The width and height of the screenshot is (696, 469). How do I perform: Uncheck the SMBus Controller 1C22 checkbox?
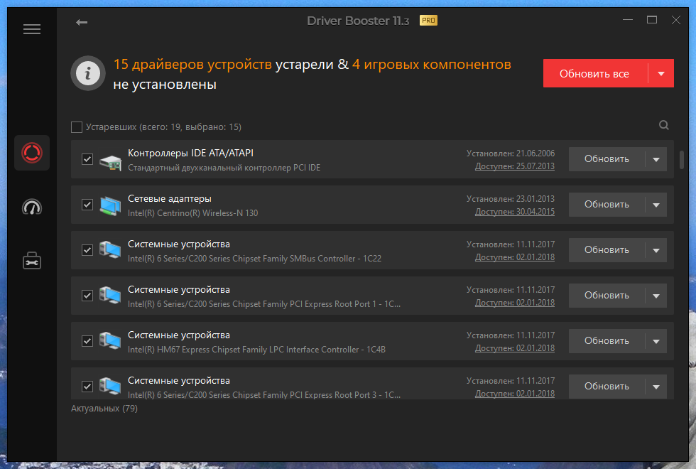[87, 250]
